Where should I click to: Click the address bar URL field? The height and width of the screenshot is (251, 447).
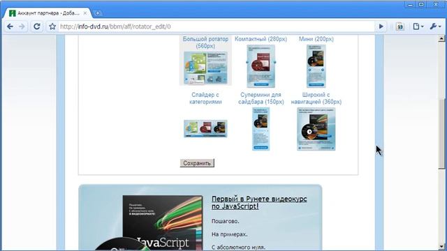[216, 26]
